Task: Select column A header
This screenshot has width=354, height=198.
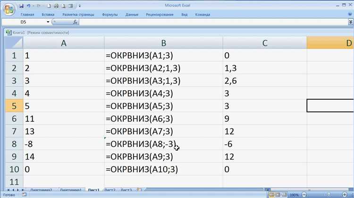Action: pos(64,43)
